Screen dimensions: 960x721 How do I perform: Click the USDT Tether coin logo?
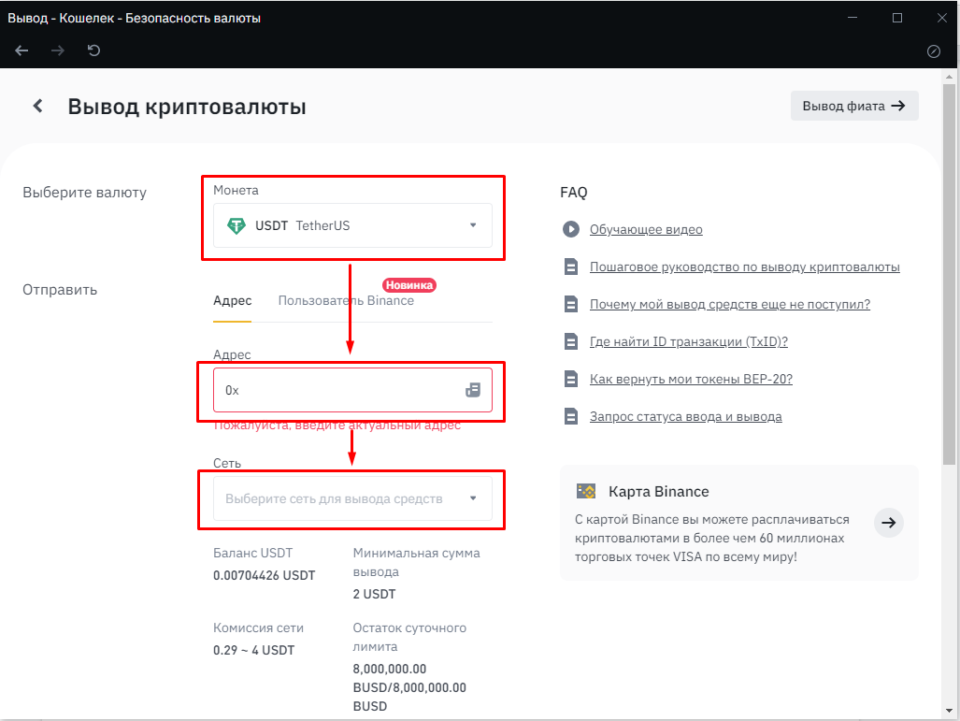tap(236, 225)
